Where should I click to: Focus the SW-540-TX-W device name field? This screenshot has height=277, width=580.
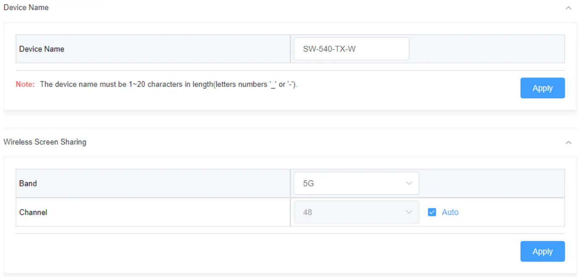point(351,49)
